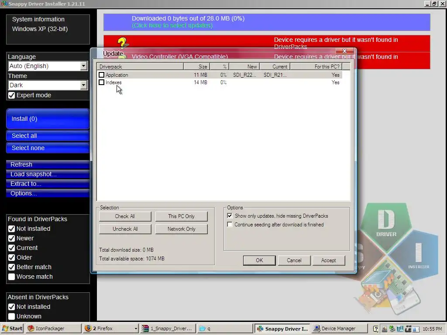Switch to Device Manager in the taskbar

339,328
